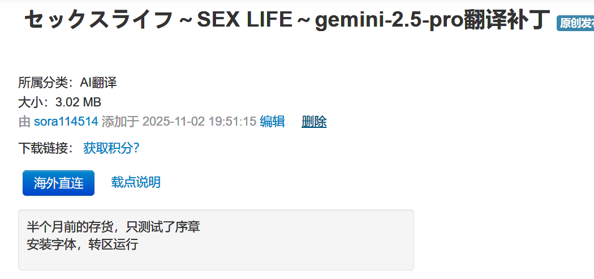Screen dimensions: 594x279
Task: Click the AI翻译 category value
Action: [98, 83]
